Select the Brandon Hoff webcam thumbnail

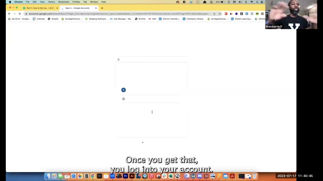point(291,15)
